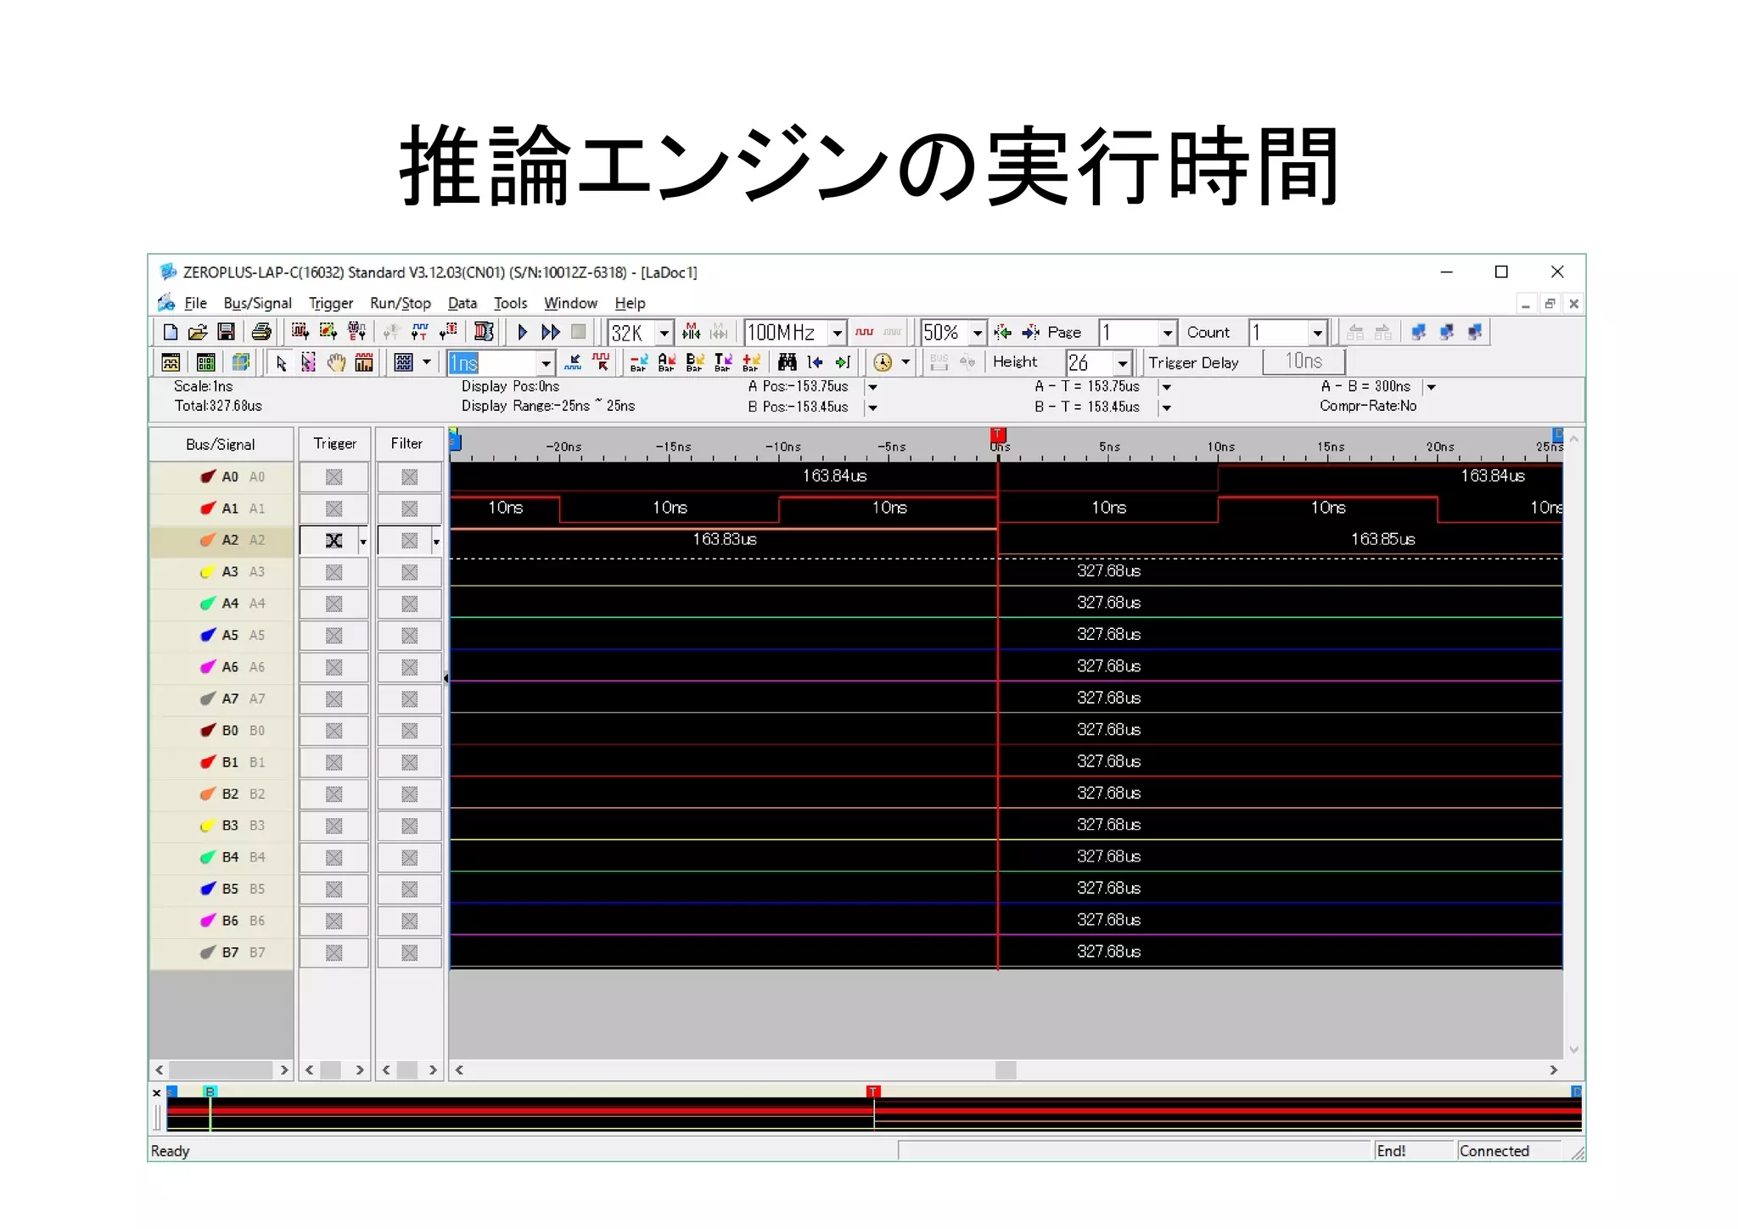Expand the Height value dropdown
1738x1229 pixels.
click(x=1123, y=363)
